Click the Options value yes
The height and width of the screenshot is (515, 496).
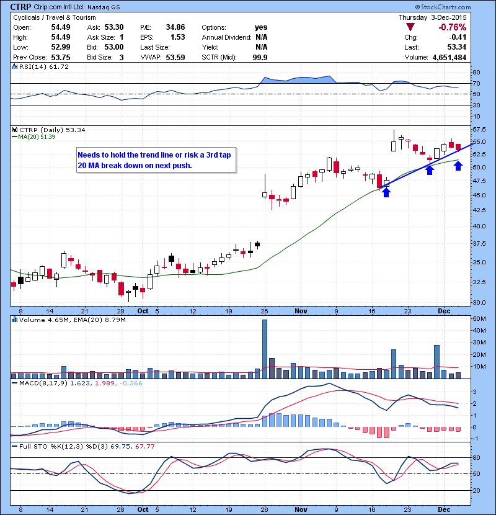(261, 27)
